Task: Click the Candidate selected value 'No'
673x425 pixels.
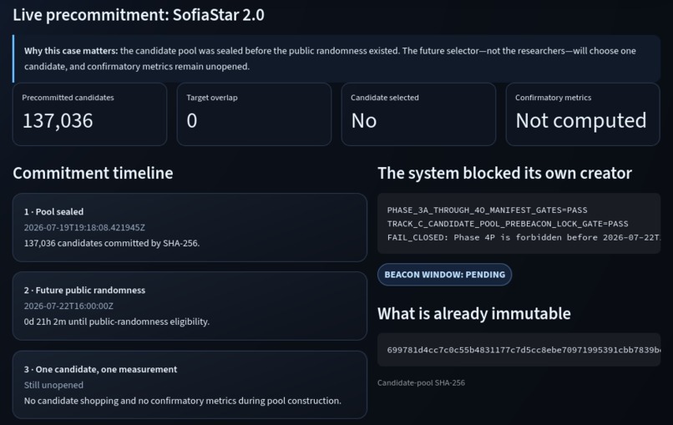Action: pos(364,120)
